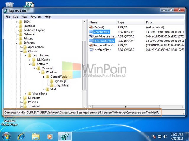Viewport: 189px width, 141px height.
Task: Collapse the Local Settings key
Action: (x=25, y=56)
